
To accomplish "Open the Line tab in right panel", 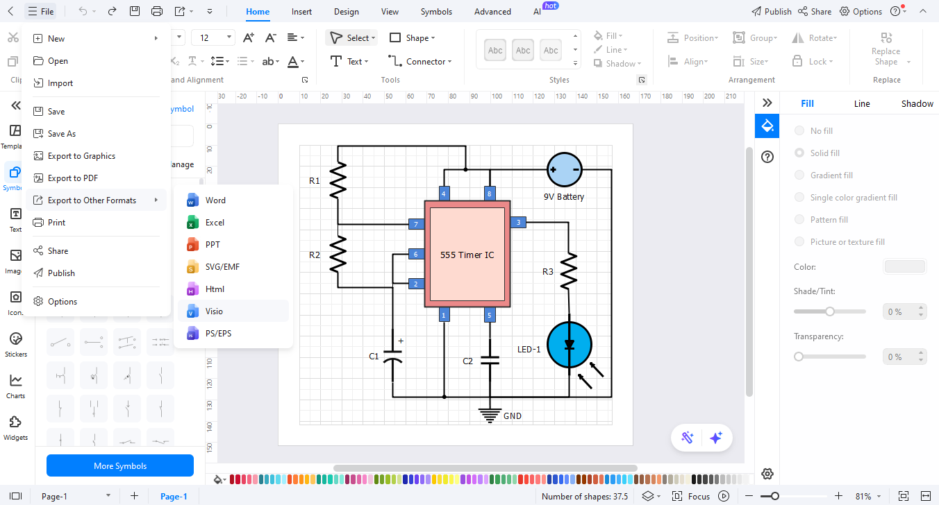I will 861,103.
